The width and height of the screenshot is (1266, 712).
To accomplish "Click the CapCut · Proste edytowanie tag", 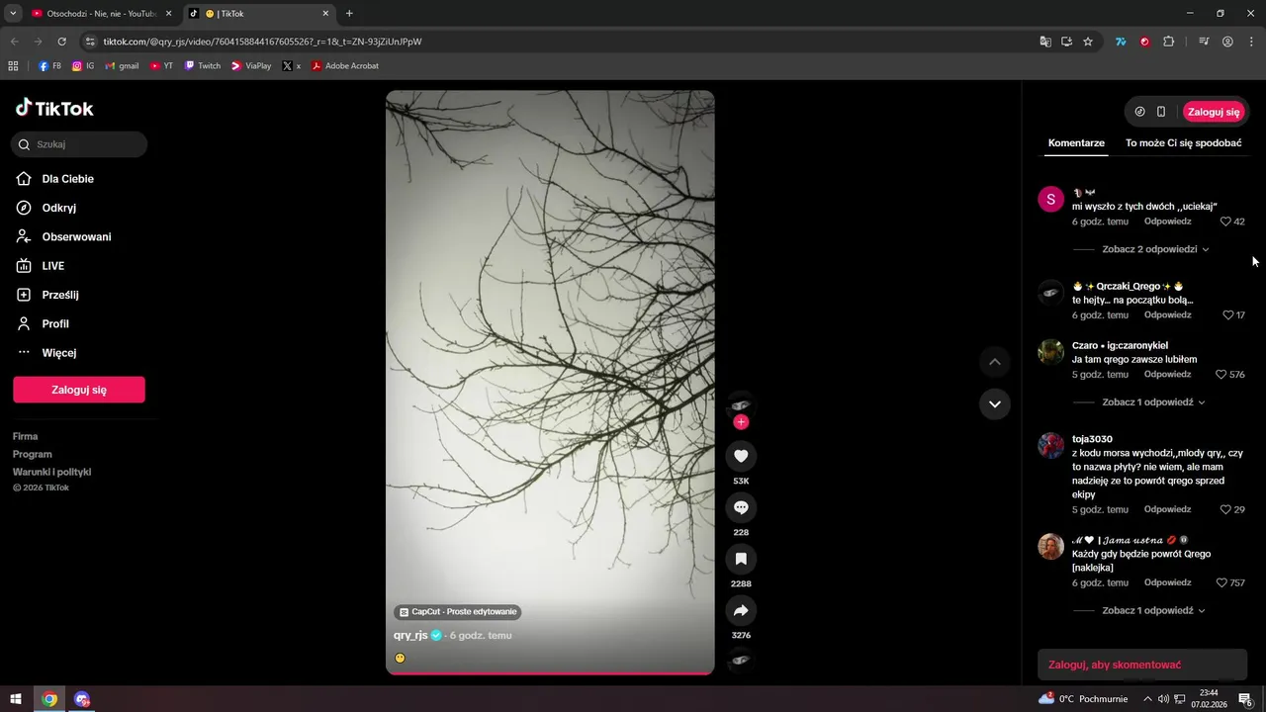I will click(x=458, y=612).
